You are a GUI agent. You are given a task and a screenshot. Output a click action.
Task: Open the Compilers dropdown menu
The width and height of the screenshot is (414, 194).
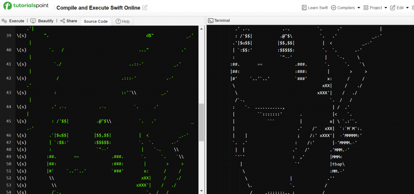click(345, 8)
